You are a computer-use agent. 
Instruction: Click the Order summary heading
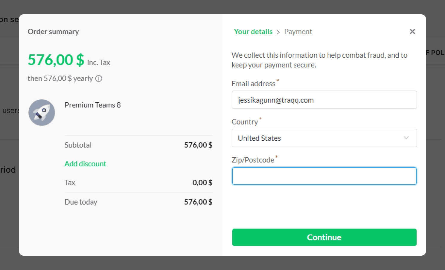[53, 32]
